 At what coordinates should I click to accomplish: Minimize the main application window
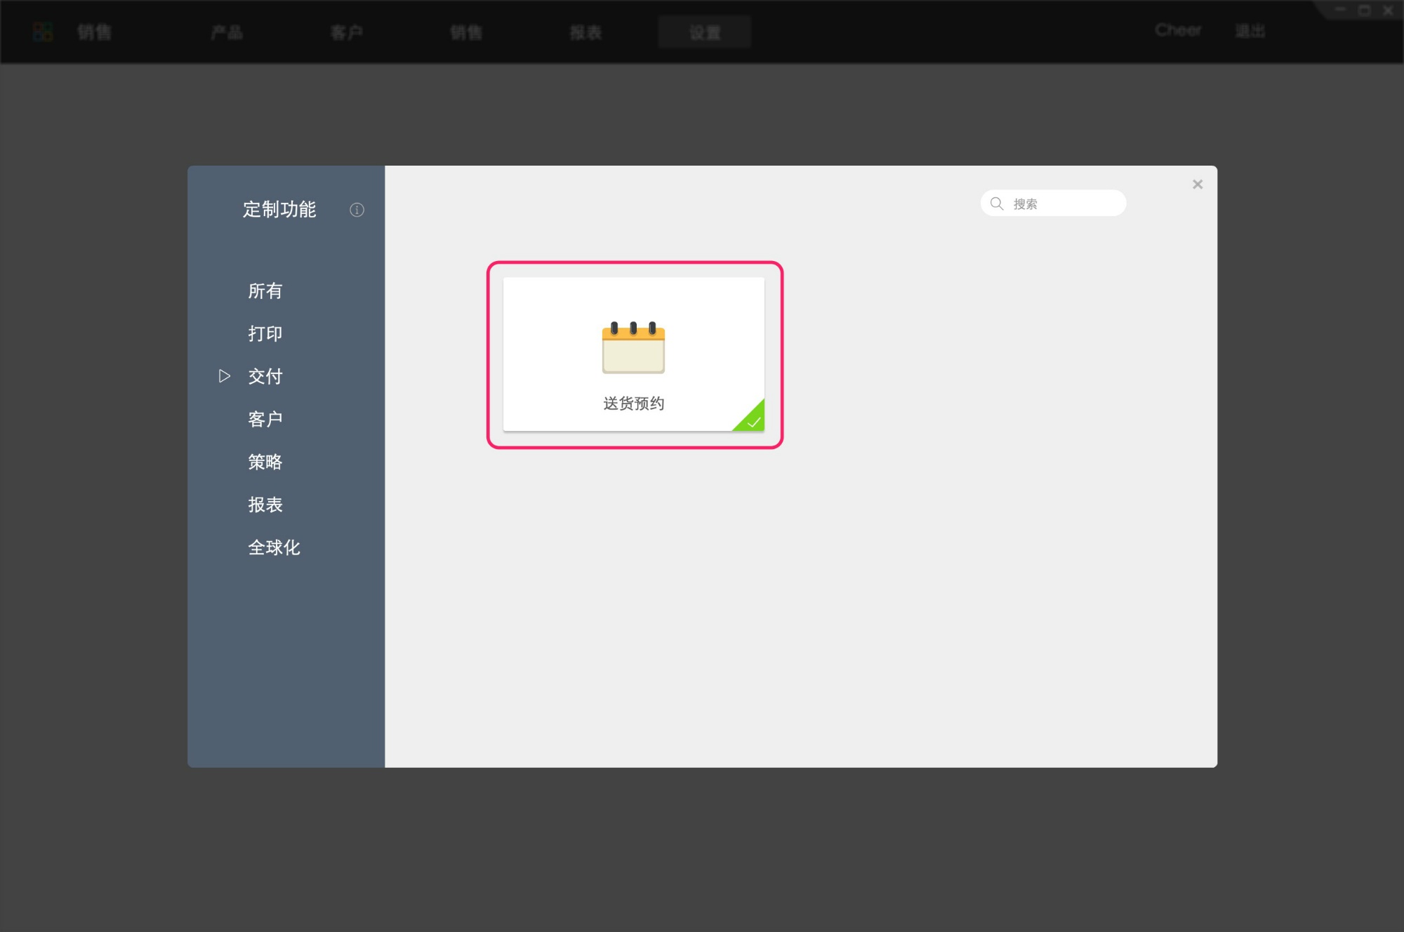(1340, 10)
